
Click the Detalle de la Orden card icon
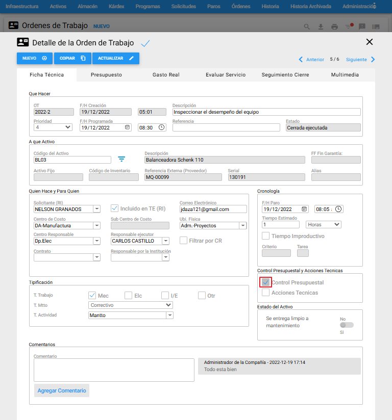[x=23, y=42]
